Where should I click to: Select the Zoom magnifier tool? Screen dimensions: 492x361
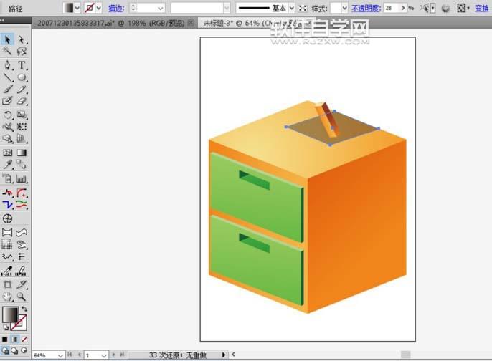point(22,297)
